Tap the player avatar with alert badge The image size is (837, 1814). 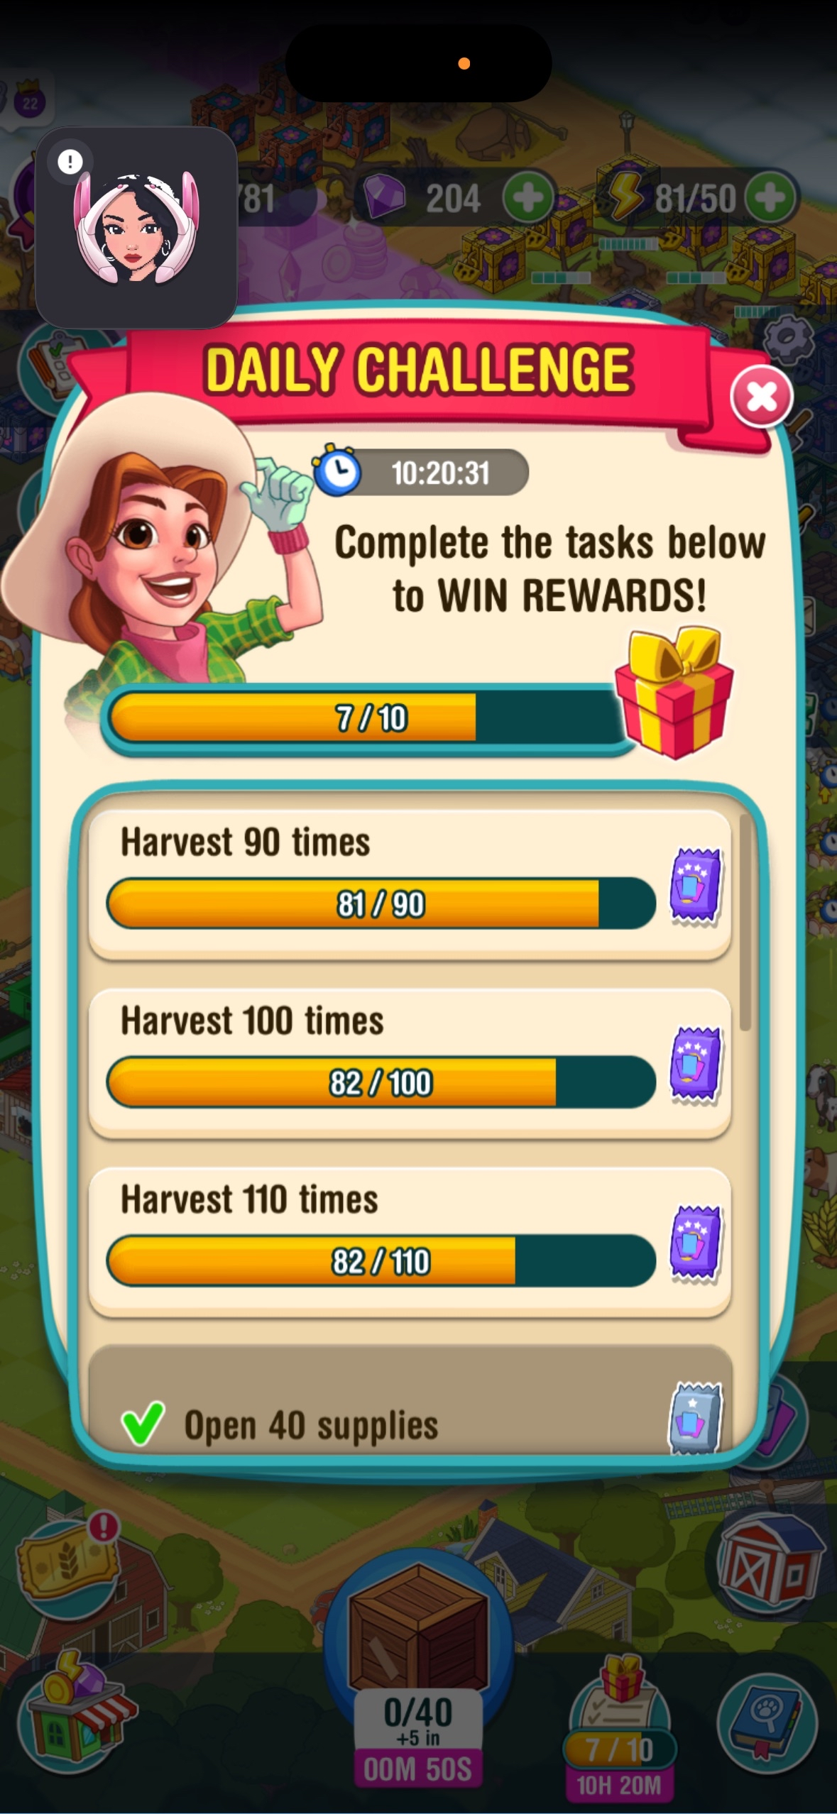[136, 228]
